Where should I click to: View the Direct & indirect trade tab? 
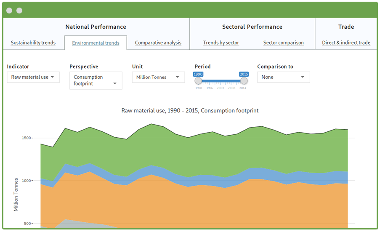[346, 43]
